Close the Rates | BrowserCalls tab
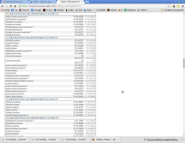The width and height of the screenshot is (185, 143). coord(82,2)
